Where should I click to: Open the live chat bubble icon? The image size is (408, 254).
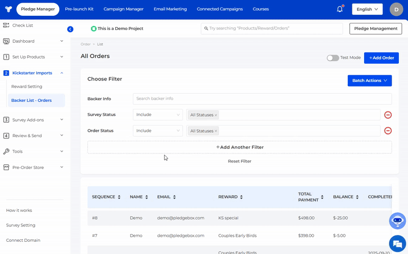coord(397,242)
